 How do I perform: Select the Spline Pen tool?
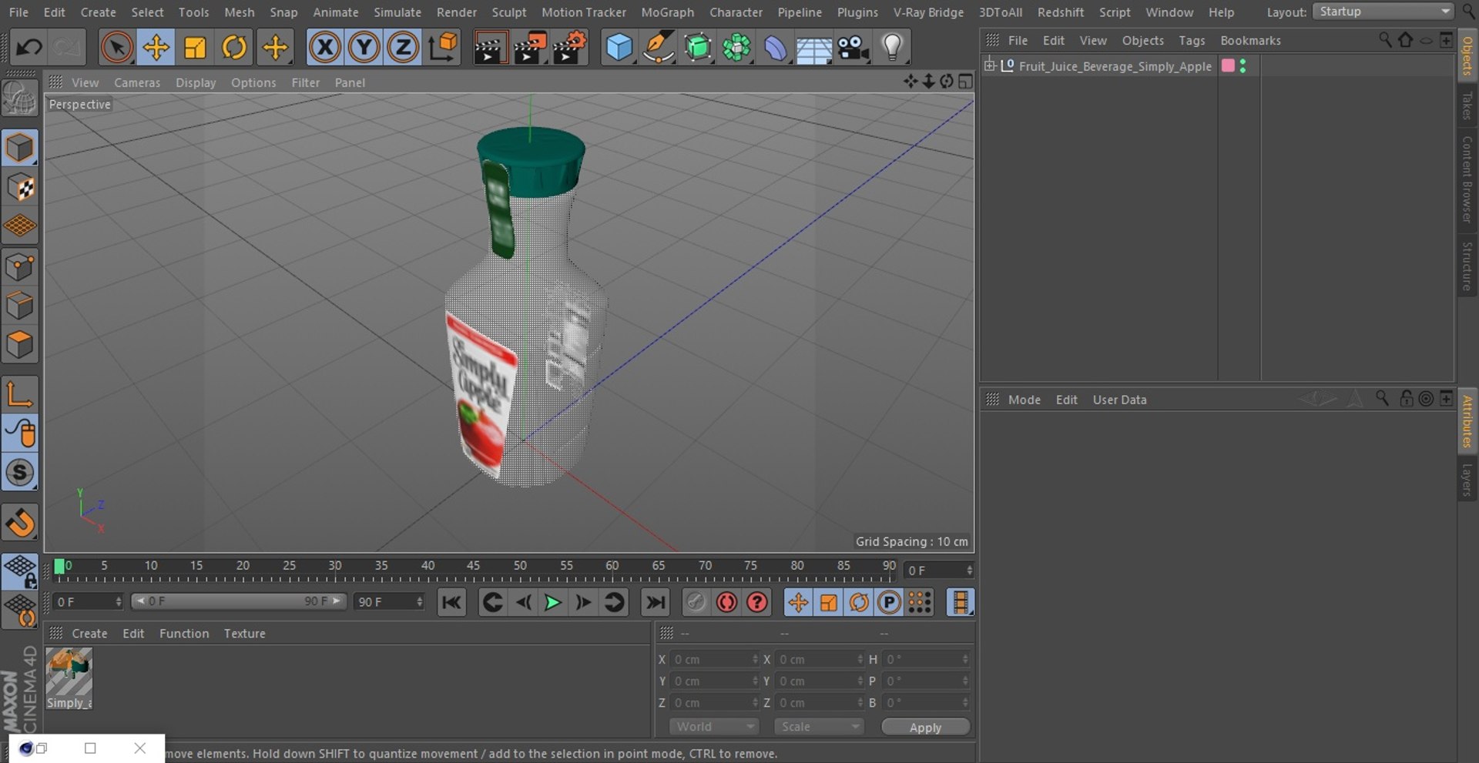658,48
